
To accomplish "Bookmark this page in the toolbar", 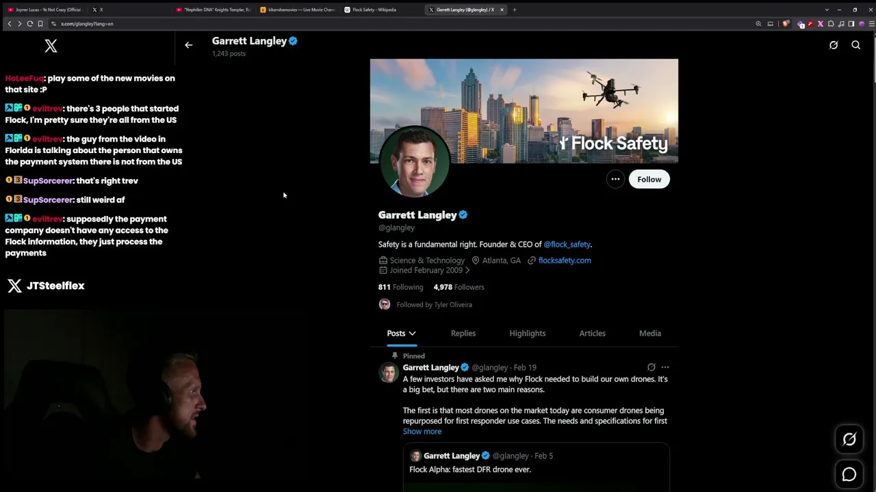I will pyautogui.click(x=40, y=24).
